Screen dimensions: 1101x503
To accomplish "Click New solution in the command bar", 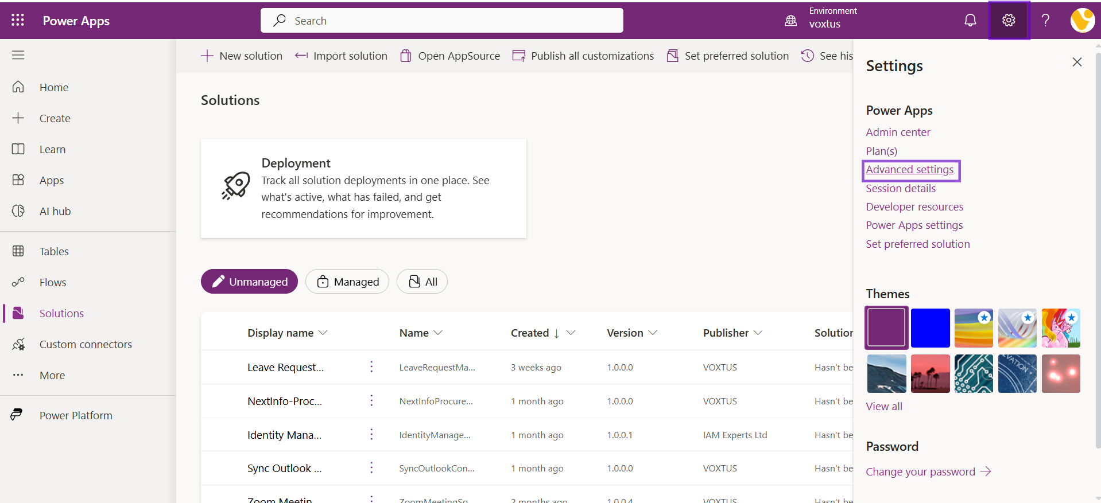I will tap(242, 56).
